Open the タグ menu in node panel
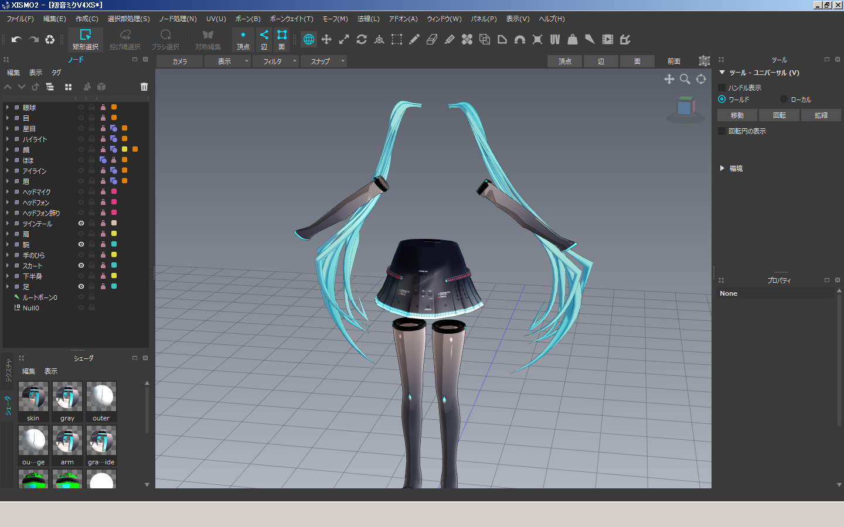 56,73
